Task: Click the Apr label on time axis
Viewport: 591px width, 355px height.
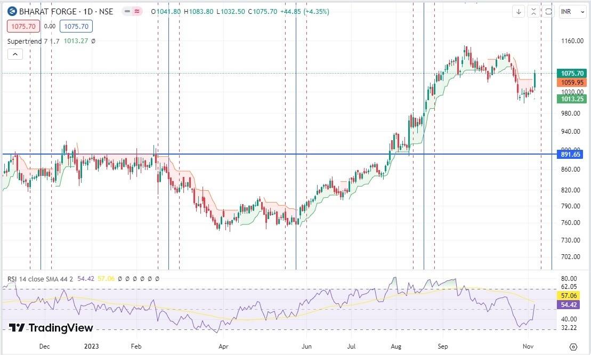Action: coord(223,346)
